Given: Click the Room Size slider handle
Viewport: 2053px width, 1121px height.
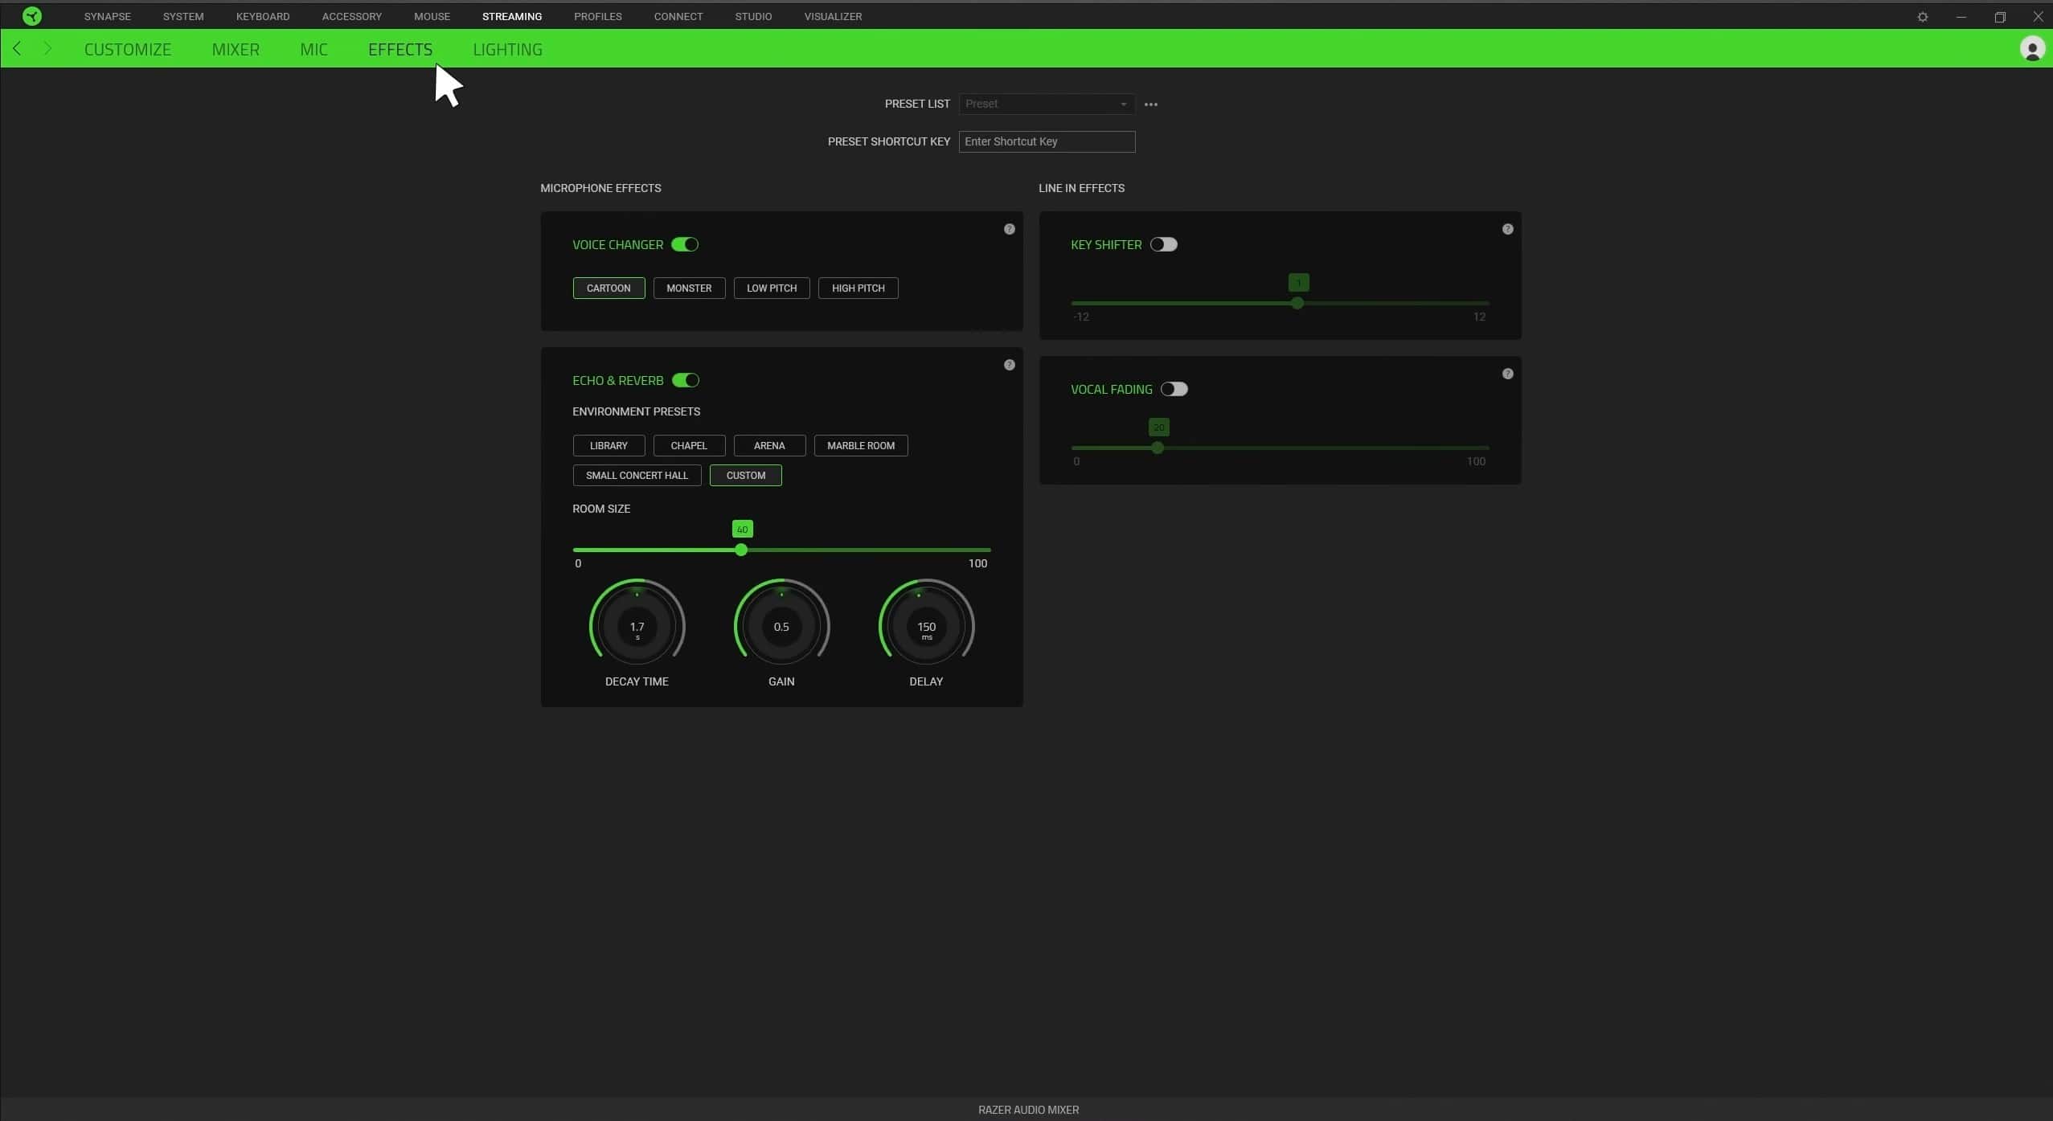Looking at the screenshot, I should coord(741,550).
